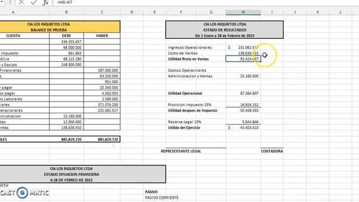Select cell with value 63.250.000

[x=102, y=76]
